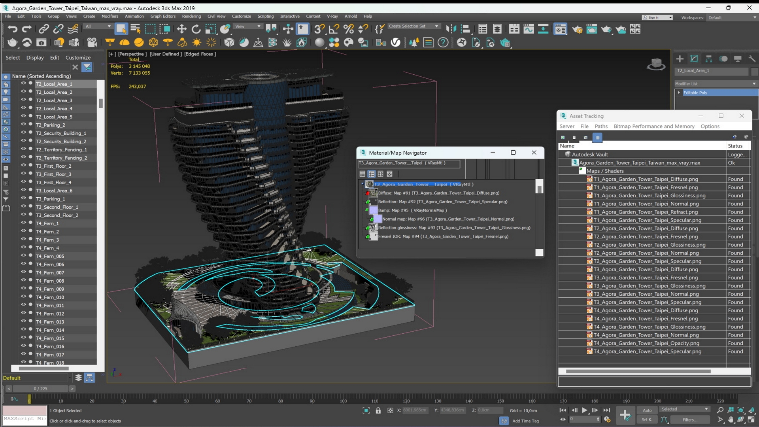The height and width of the screenshot is (427, 759).
Task: Open the V-Ray menu
Action: 332,16
